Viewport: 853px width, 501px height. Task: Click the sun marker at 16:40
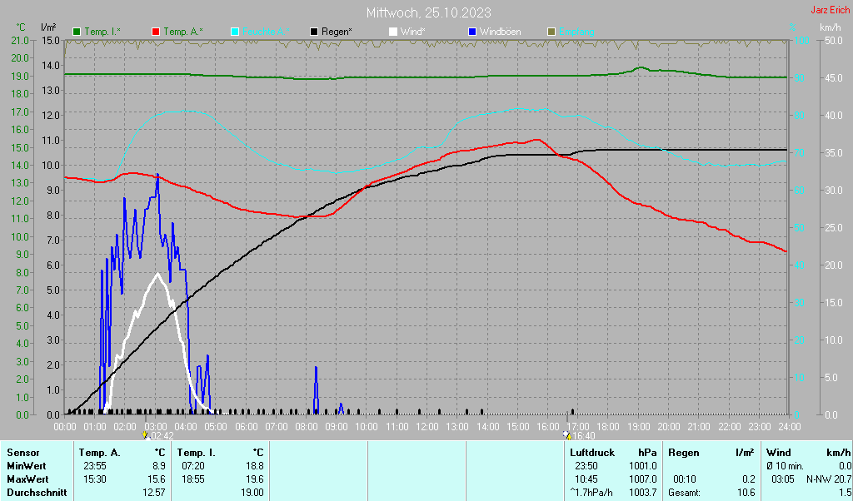(x=567, y=434)
